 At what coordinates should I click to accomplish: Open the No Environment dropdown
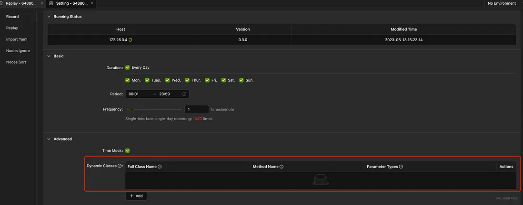(502, 3)
